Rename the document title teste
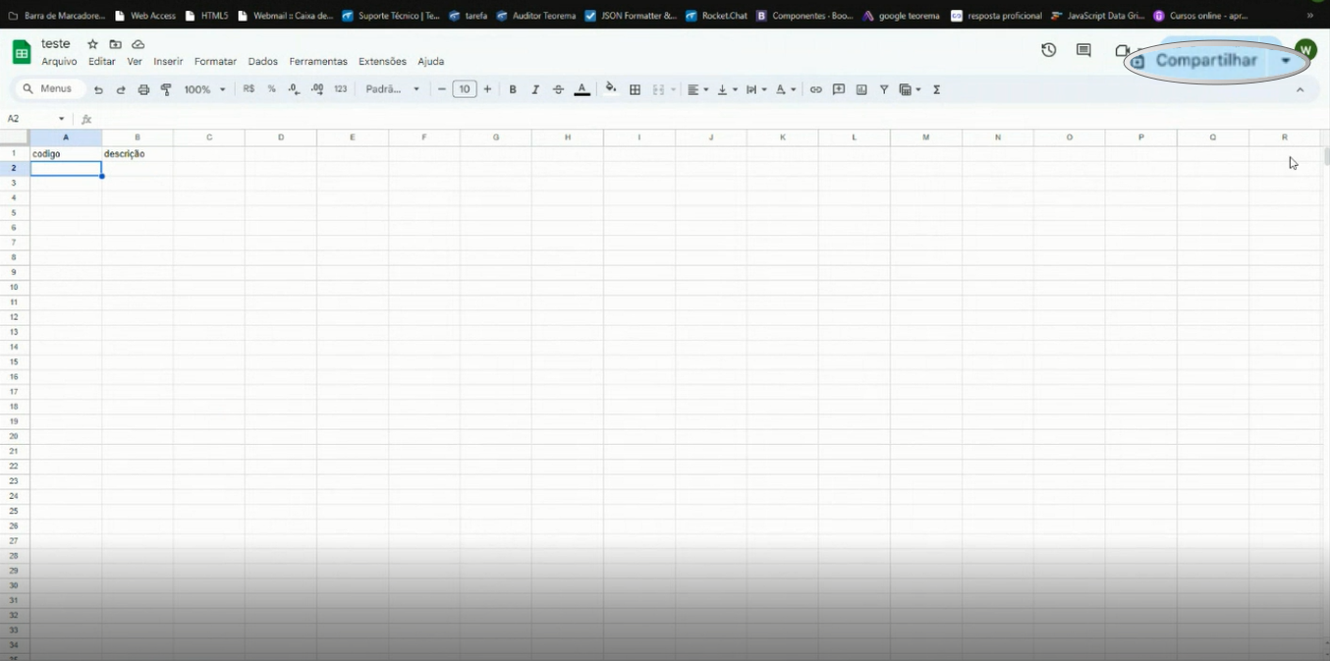 point(56,44)
